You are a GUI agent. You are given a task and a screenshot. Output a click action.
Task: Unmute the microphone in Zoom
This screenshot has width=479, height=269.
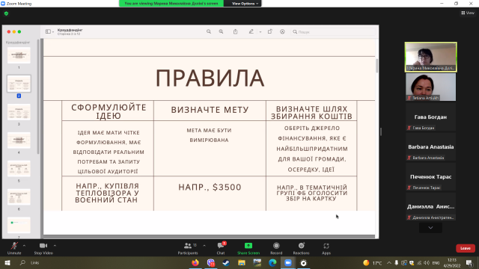click(x=14, y=248)
